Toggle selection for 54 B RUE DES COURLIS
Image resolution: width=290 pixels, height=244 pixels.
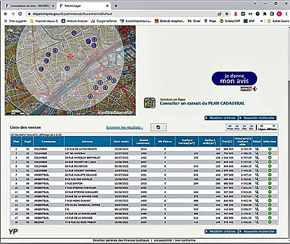(x=270, y=179)
